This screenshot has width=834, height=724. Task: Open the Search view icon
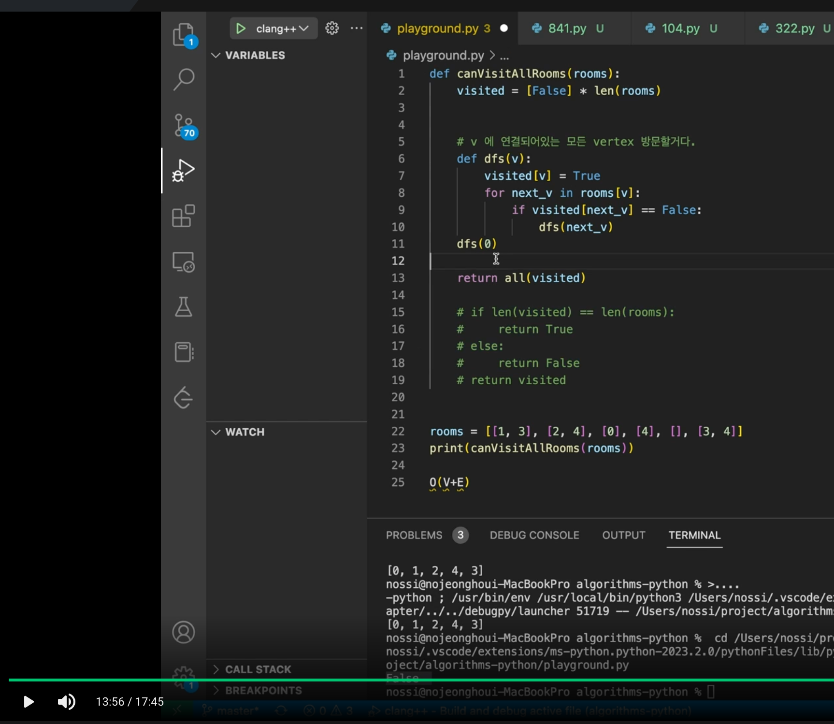coord(184,79)
